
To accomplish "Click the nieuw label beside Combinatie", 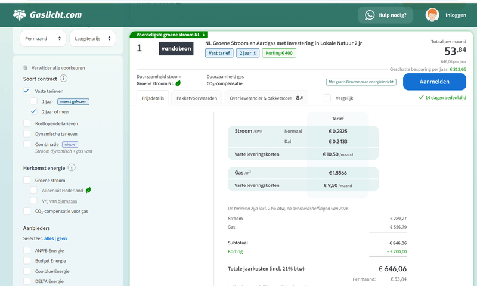I will (x=70, y=144).
